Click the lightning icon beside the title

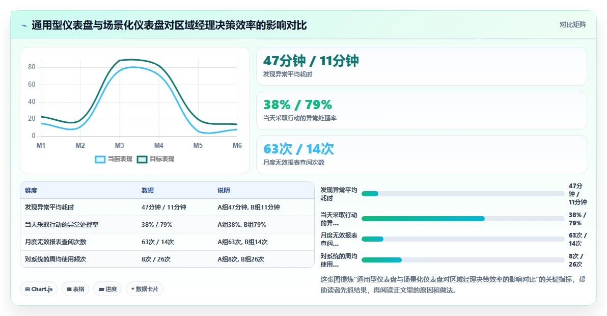[24, 26]
